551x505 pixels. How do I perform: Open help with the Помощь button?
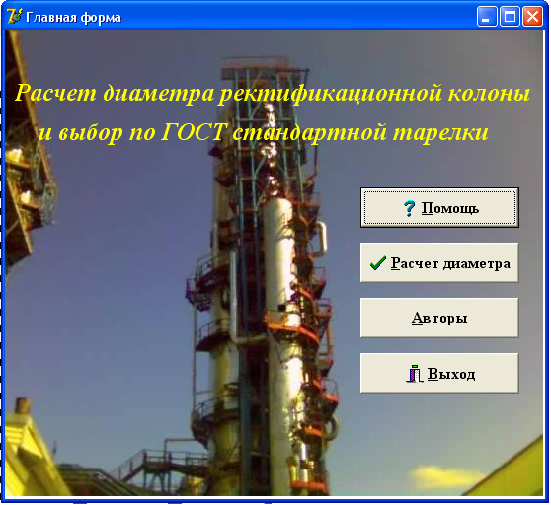pyautogui.click(x=439, y=208)
